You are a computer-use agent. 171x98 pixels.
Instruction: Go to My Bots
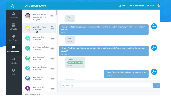13,27
